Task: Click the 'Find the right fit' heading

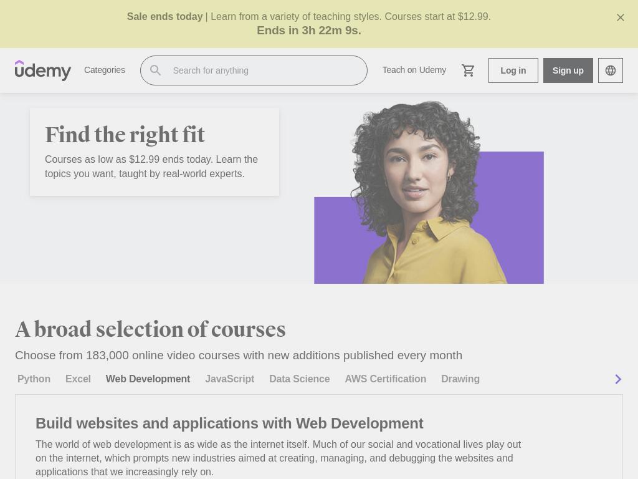Action: pyautogui.click(x=125, y=135)
